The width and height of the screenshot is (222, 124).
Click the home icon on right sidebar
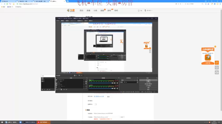(217, 68)
